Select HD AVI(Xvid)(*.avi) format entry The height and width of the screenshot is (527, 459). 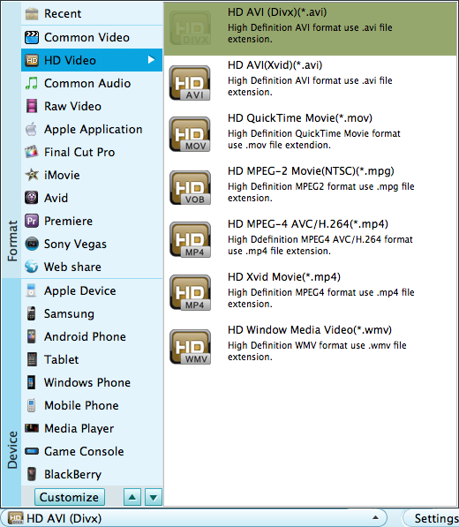310,82
